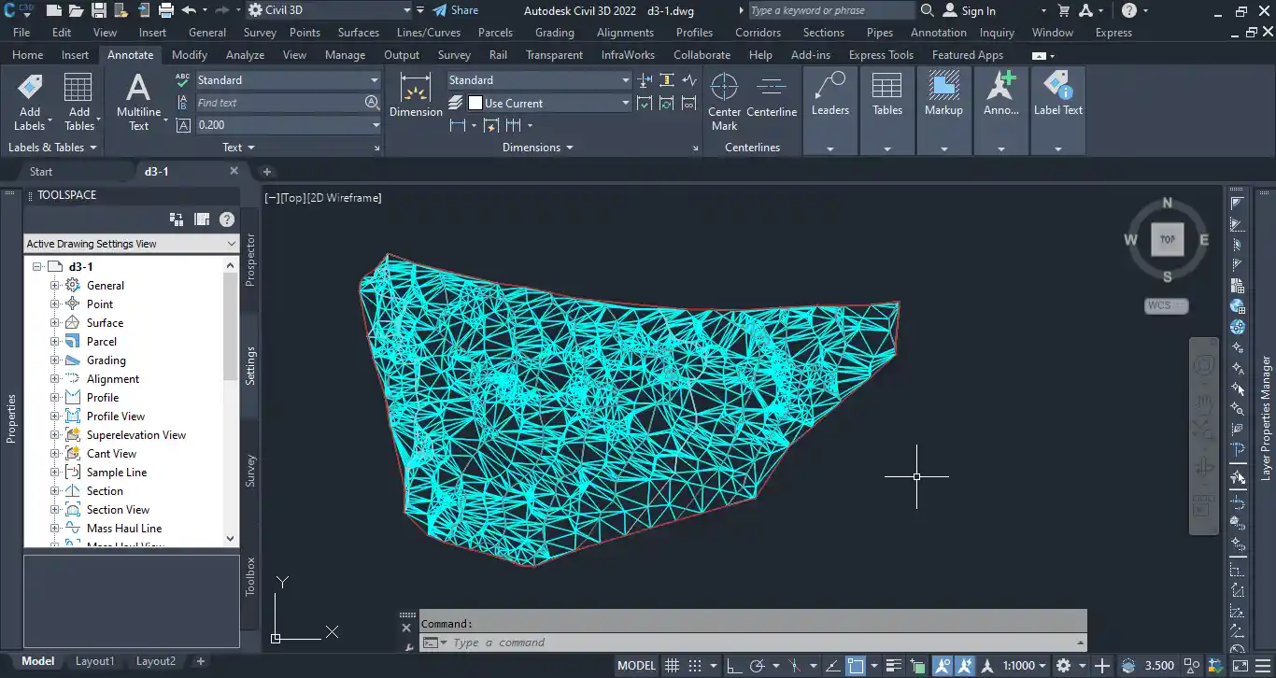Switch to the Analyze ribbon tab
The image size is (1276, 678).
coord(245,55)
